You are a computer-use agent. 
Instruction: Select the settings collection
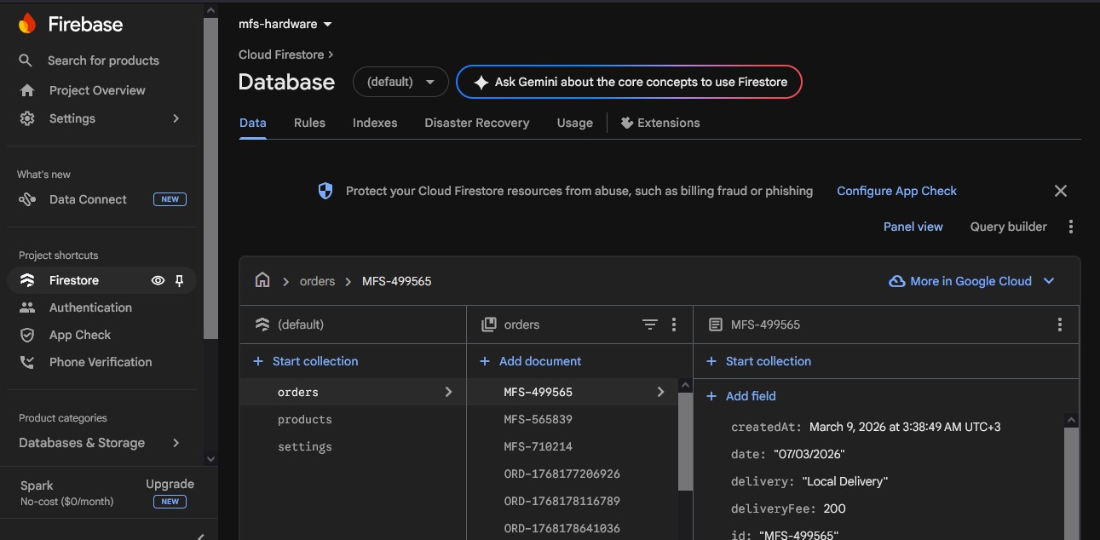click(x=353, y=446)
